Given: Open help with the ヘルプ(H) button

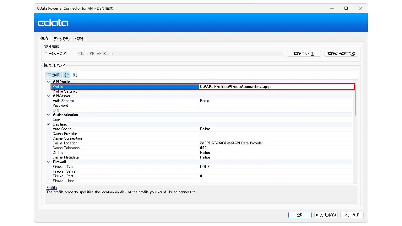Looking at the screenshot, I should (352, 215).
